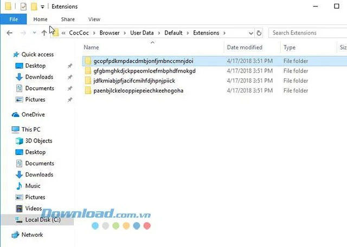Click the User Data breadcrumb segment
The width and height of the screenshot is (347, 247).
coord(142,33)
